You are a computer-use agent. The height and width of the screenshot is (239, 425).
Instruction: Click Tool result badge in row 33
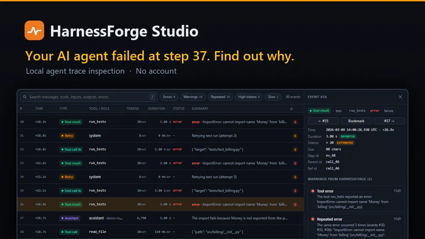[x=71, y=163]
